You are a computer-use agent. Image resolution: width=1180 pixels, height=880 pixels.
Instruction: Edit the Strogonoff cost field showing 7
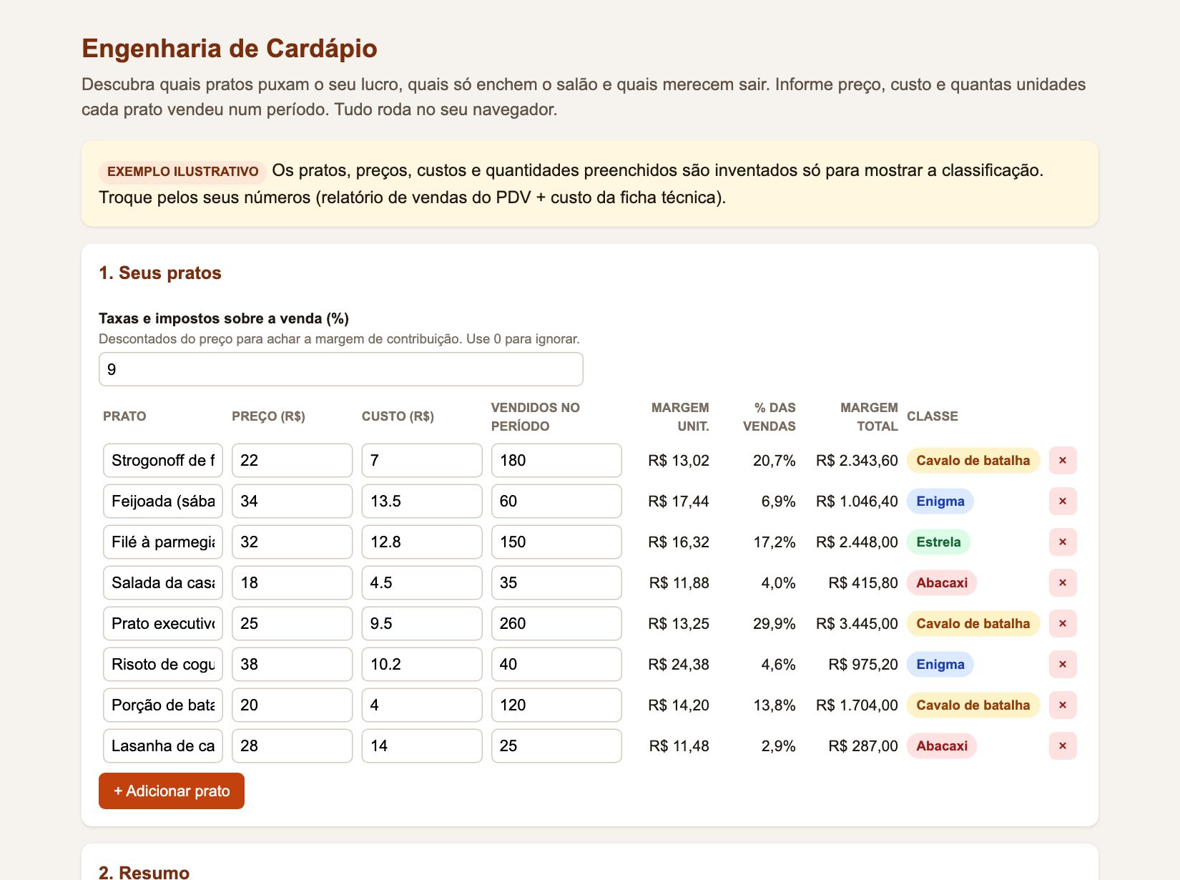click(422, 460)
